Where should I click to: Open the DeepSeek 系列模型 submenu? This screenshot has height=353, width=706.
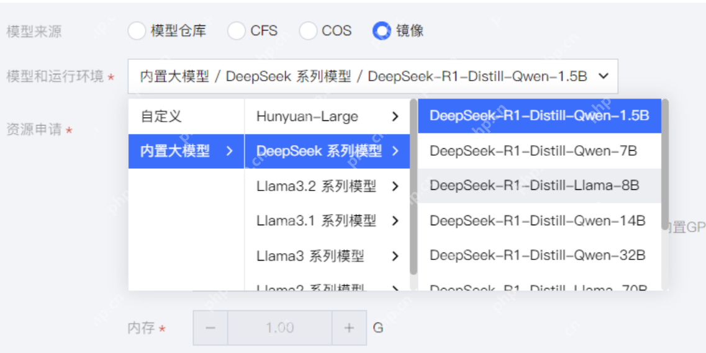tap(327, 151)
